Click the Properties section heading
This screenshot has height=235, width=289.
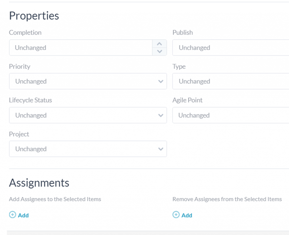tap(34, 16)
